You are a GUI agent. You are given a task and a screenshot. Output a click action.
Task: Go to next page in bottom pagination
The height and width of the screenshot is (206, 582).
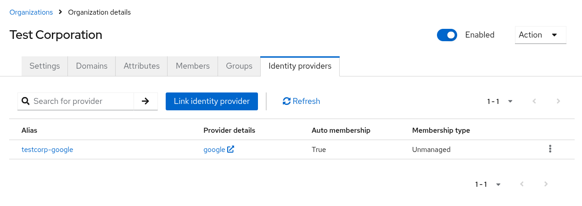pos(546,184)
